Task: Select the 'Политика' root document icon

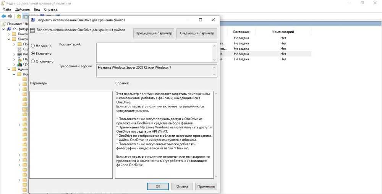Action: click(x=3, y=24)
